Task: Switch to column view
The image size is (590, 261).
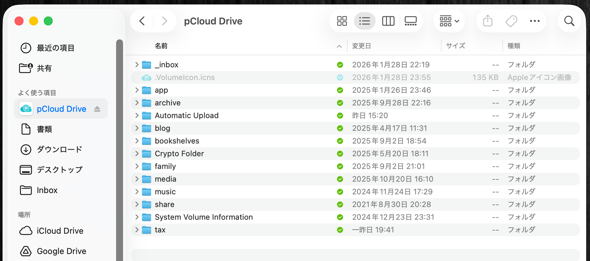Action: click(x=388, y=21)
